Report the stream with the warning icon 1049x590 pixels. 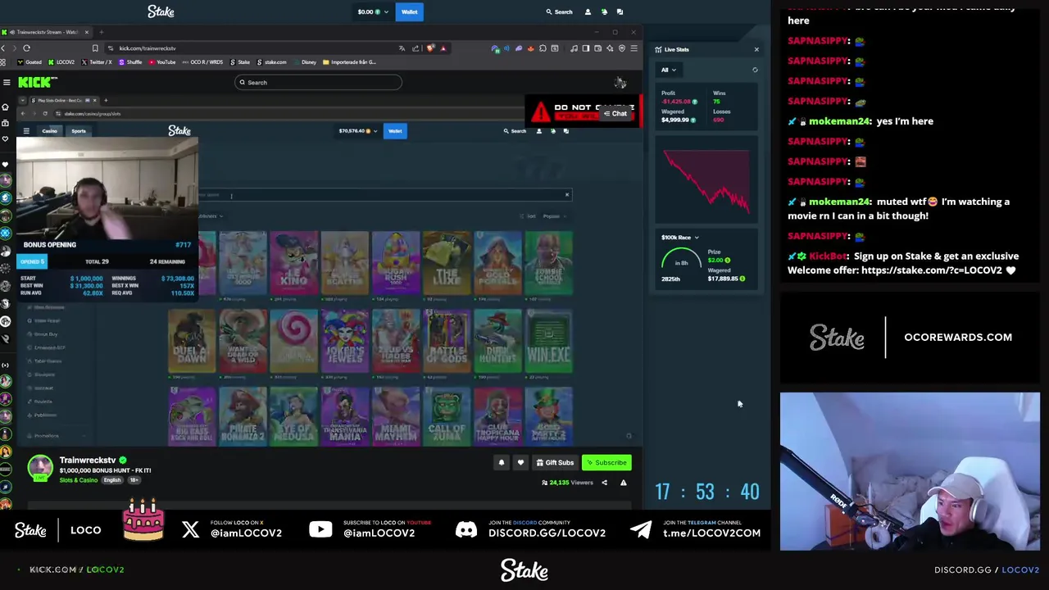tap(623, 483)
